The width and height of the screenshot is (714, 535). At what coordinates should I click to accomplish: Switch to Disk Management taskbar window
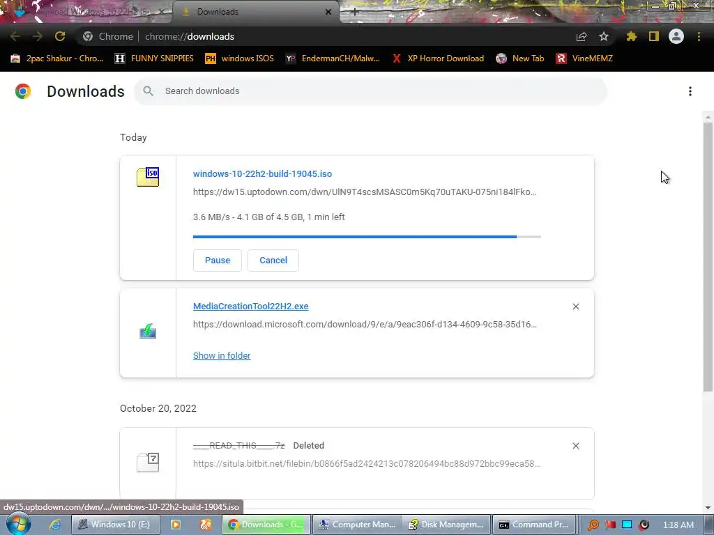pyautogui.click(x=447, y=525)
